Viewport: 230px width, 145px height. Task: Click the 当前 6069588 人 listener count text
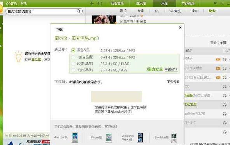27,136
